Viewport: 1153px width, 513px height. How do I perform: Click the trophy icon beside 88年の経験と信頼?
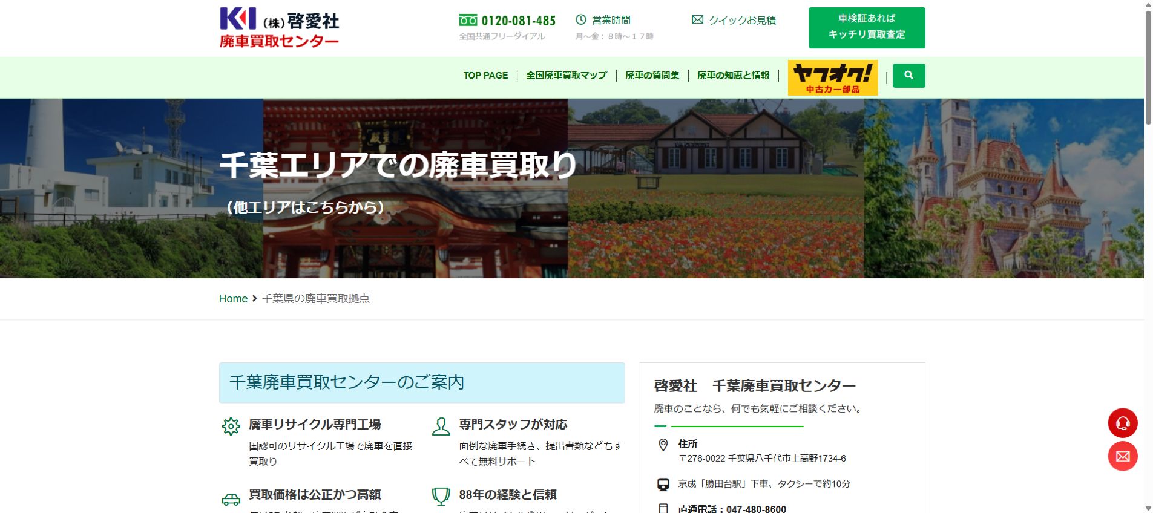pos(441,497)
